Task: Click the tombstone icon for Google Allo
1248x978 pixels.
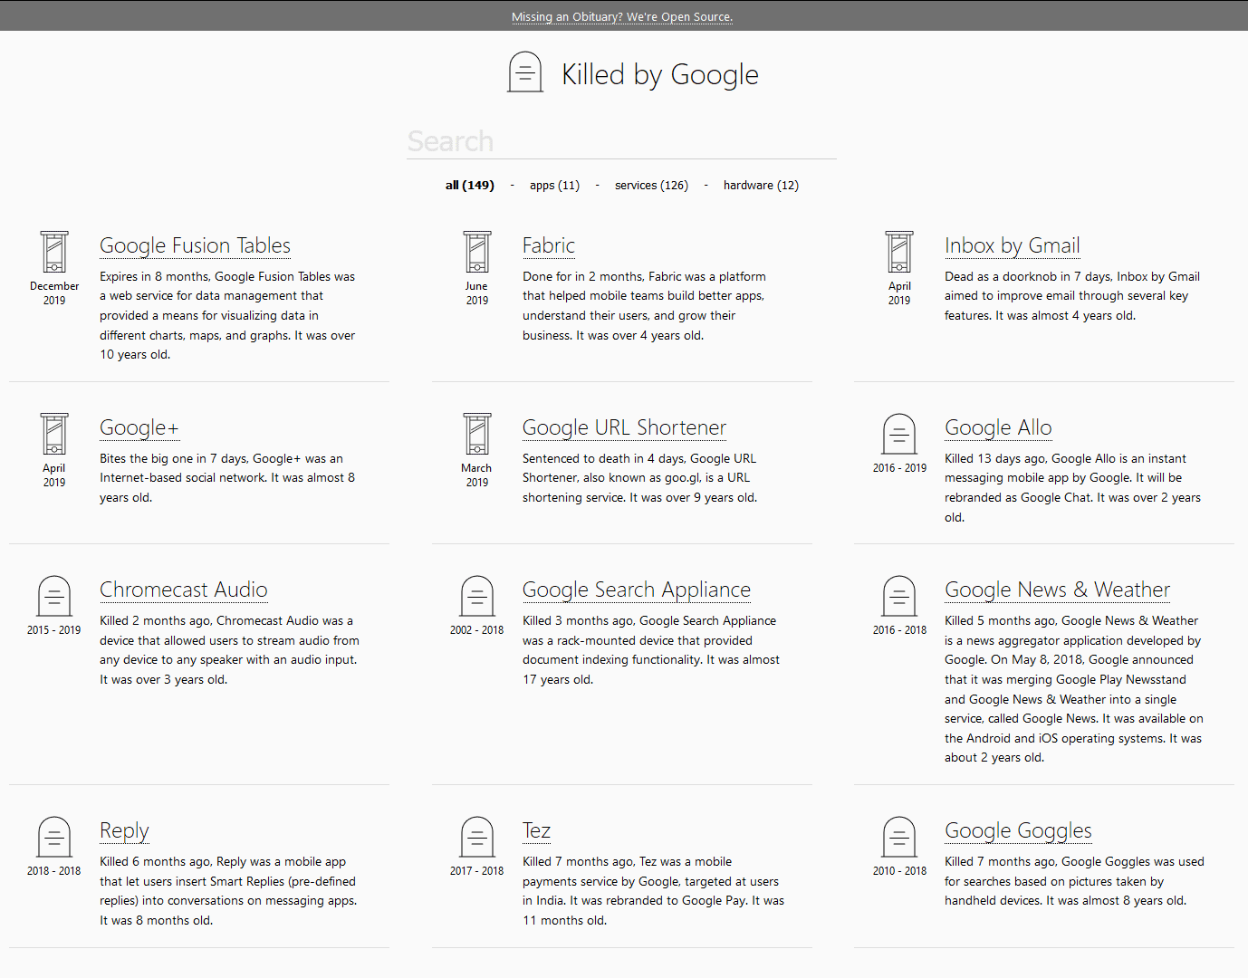Action: point(899,434)
